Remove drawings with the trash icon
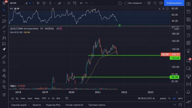 click(4, 95)
